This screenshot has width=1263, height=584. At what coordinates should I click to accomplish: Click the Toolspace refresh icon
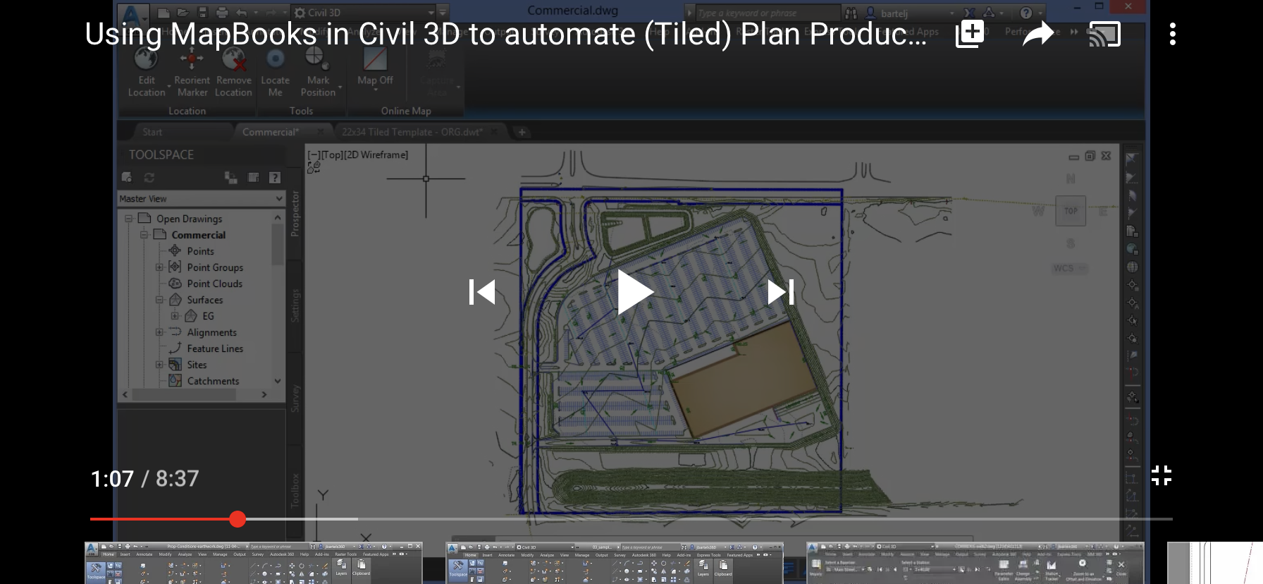pyautogui.click(x=149, y=178)
